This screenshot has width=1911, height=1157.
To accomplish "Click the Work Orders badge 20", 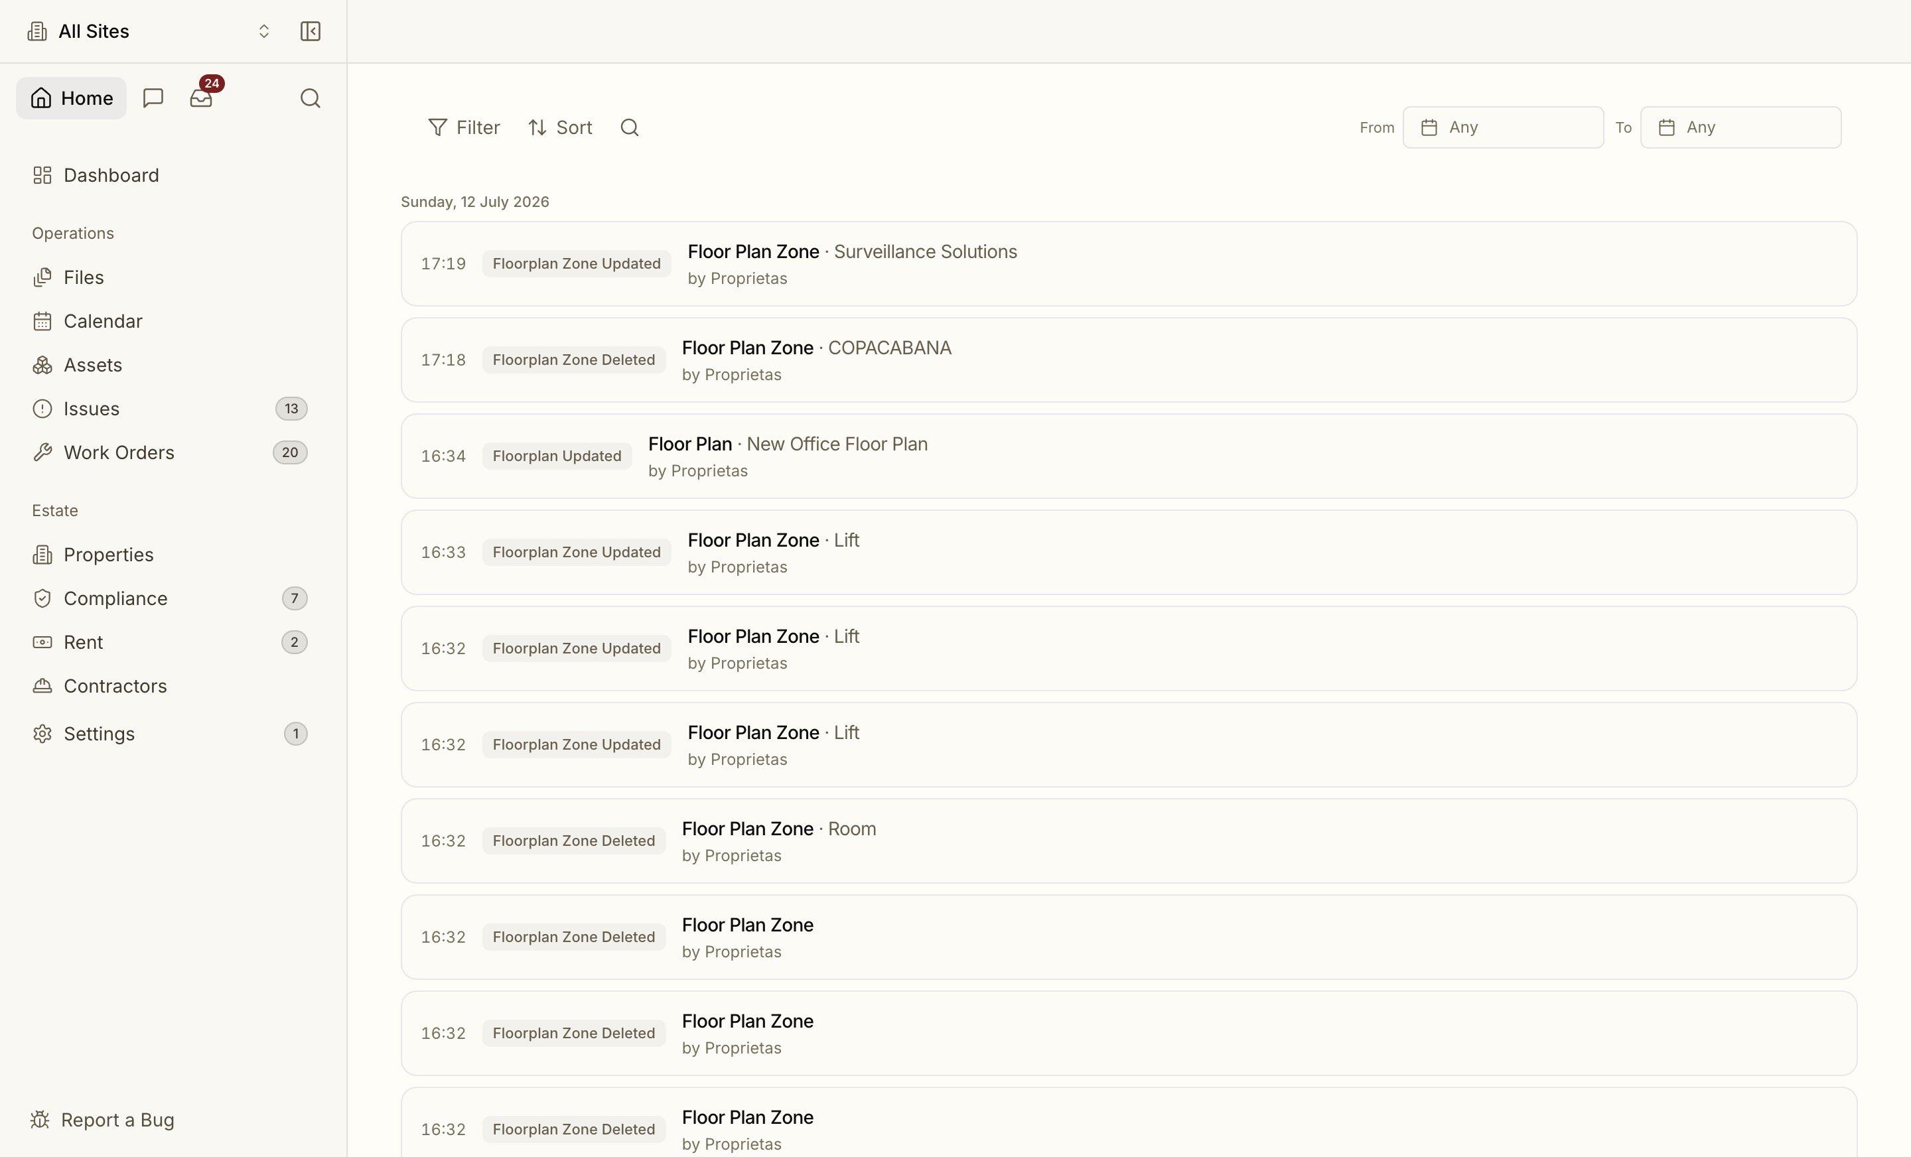I will [x=290, y=452].
